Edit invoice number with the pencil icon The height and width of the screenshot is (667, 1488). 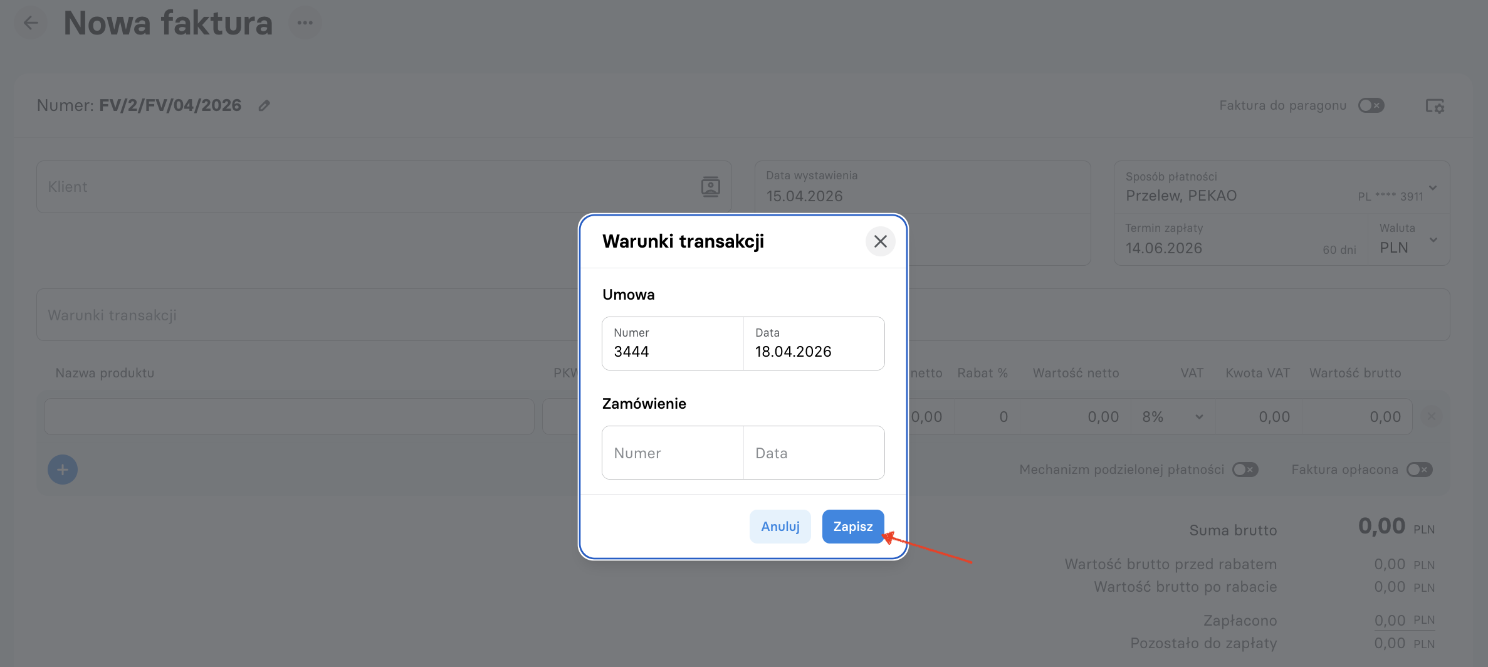(265, 105)
